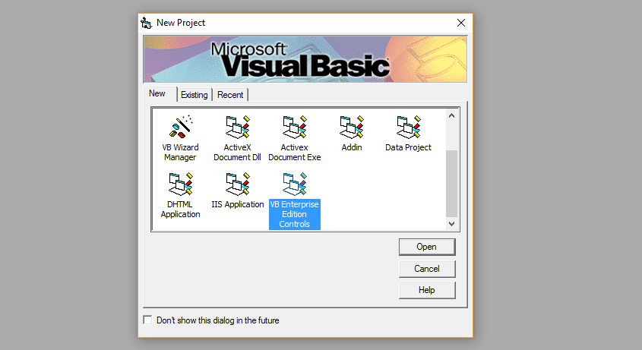This screenshot has width=642, height=350.
Task: Choose the Data Project icon
Action: pyautogui.click(x=408, y=127)
